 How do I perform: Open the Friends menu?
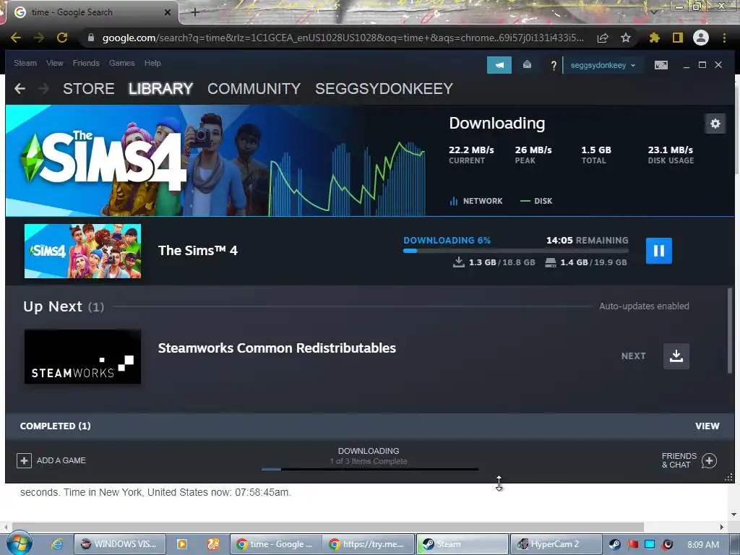coord(86,63)
